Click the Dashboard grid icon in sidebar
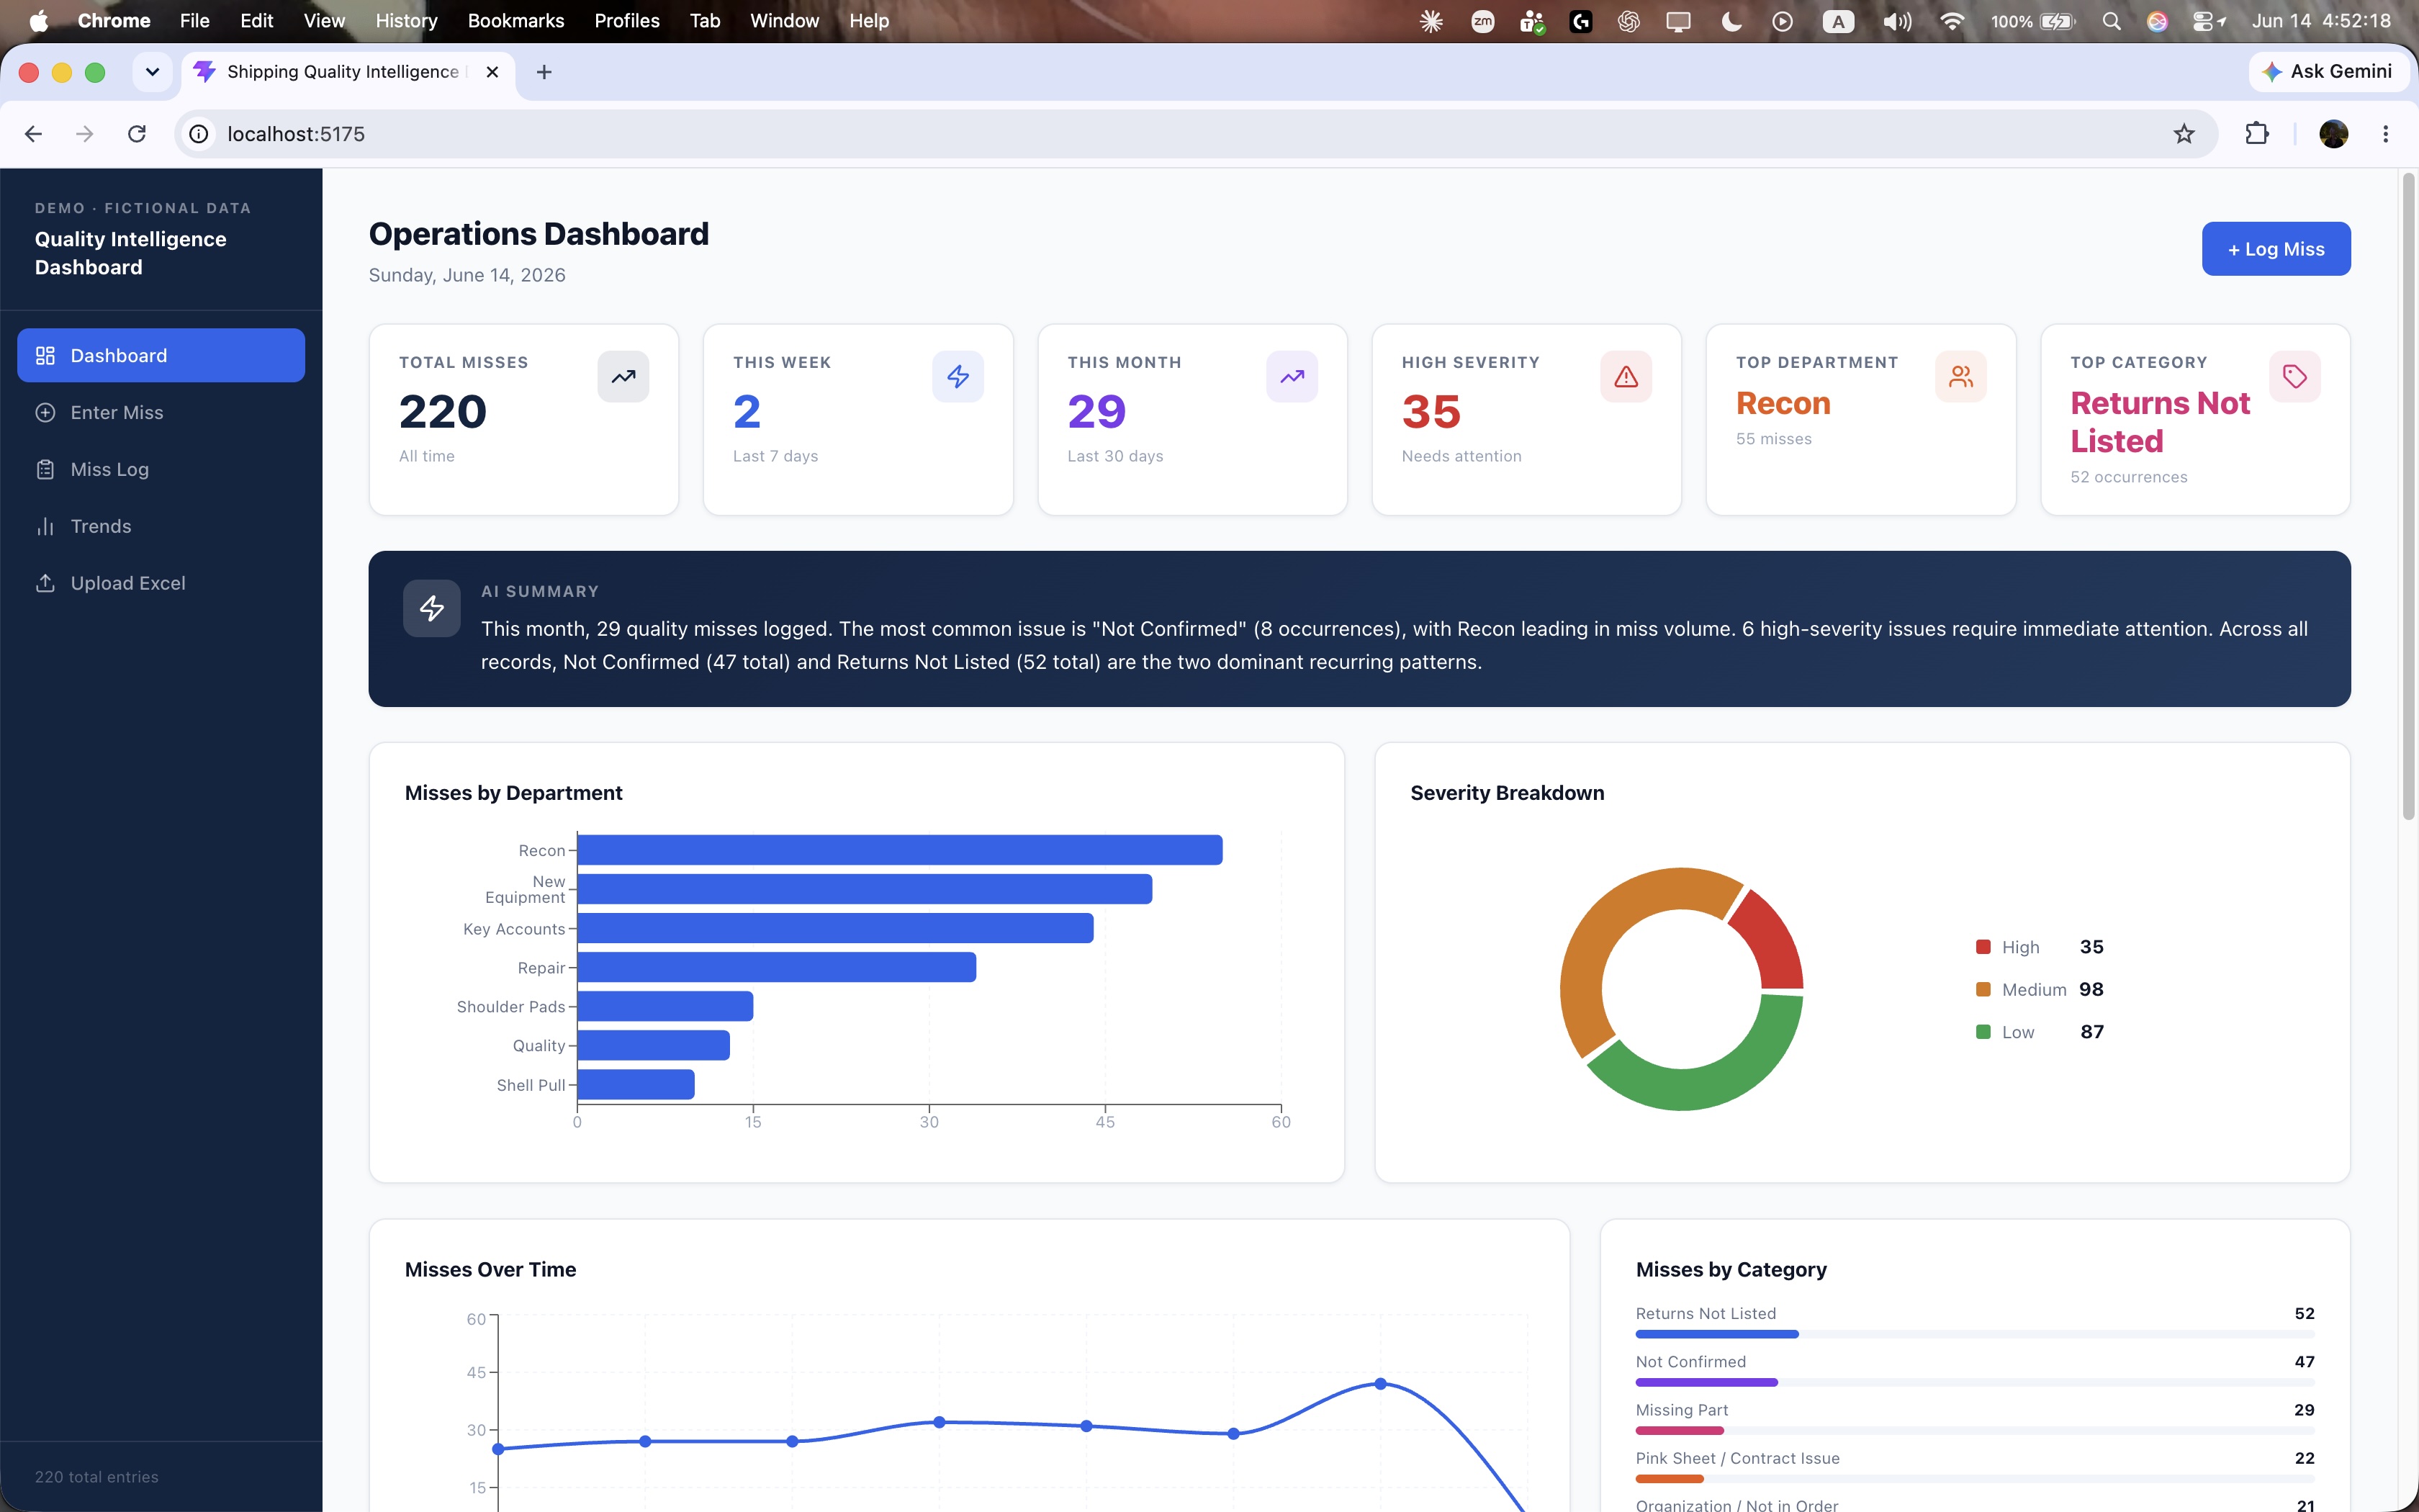This screenshot has height=1512, width=2419. 45,355
